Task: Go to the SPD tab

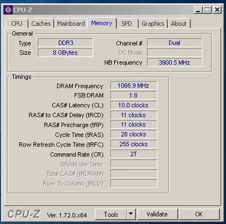Action: (x=127, y=24)
